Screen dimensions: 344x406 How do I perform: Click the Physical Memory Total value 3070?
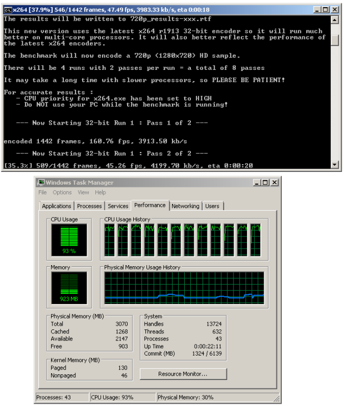[122, 324]
